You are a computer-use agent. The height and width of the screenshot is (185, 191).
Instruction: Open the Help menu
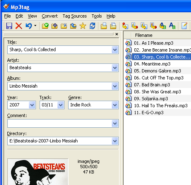(x=111, y=16)
